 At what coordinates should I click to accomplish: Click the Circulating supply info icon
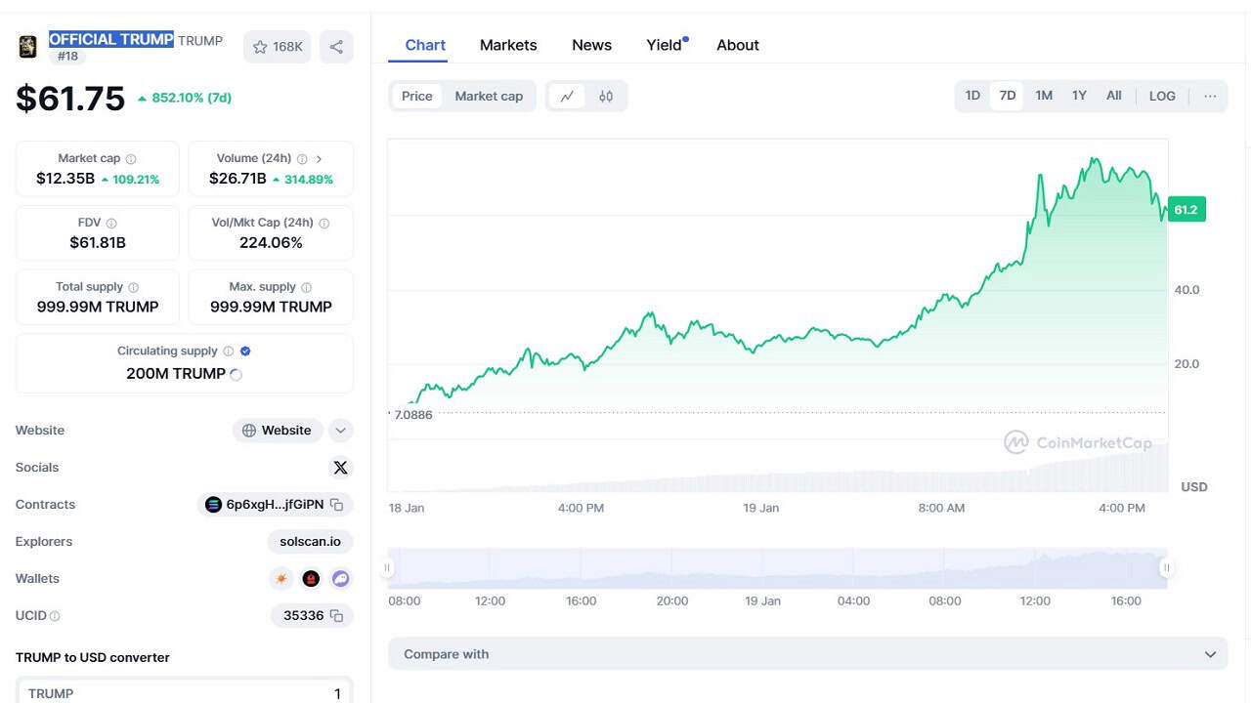coord(229,351)
